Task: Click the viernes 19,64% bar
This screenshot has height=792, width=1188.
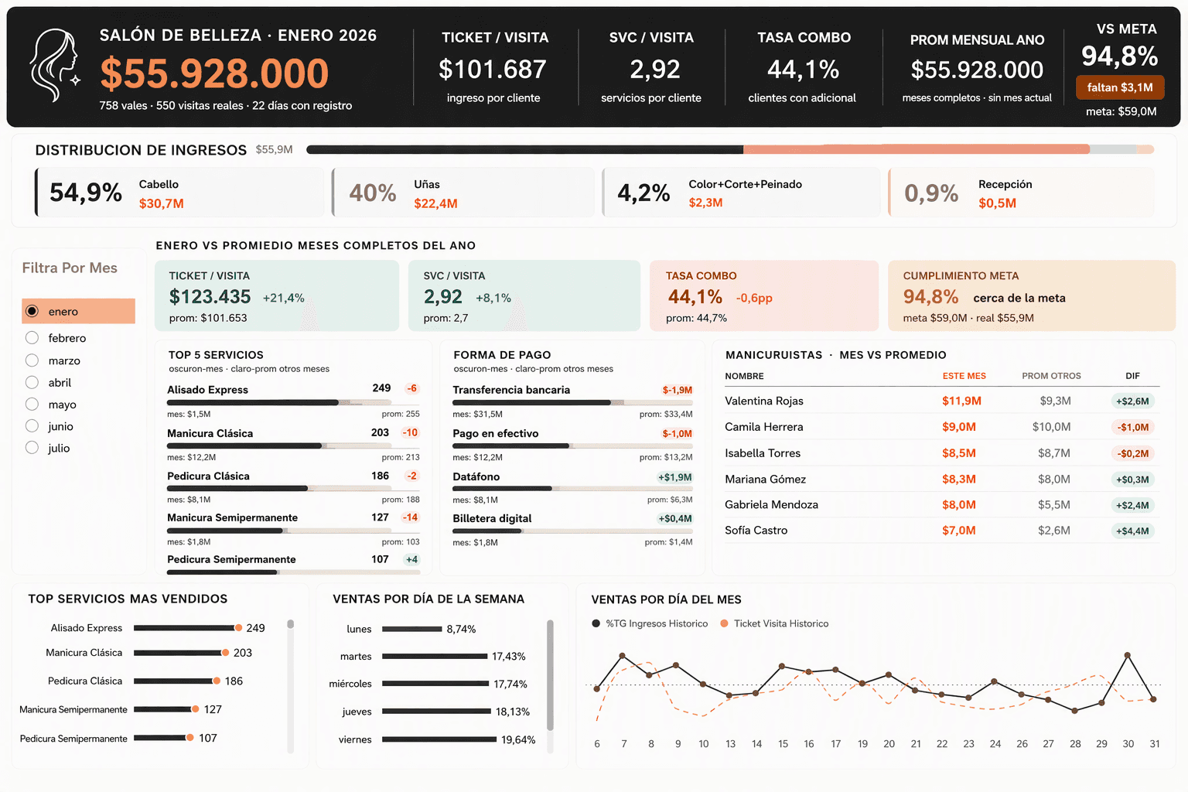Action: [439, 739]
